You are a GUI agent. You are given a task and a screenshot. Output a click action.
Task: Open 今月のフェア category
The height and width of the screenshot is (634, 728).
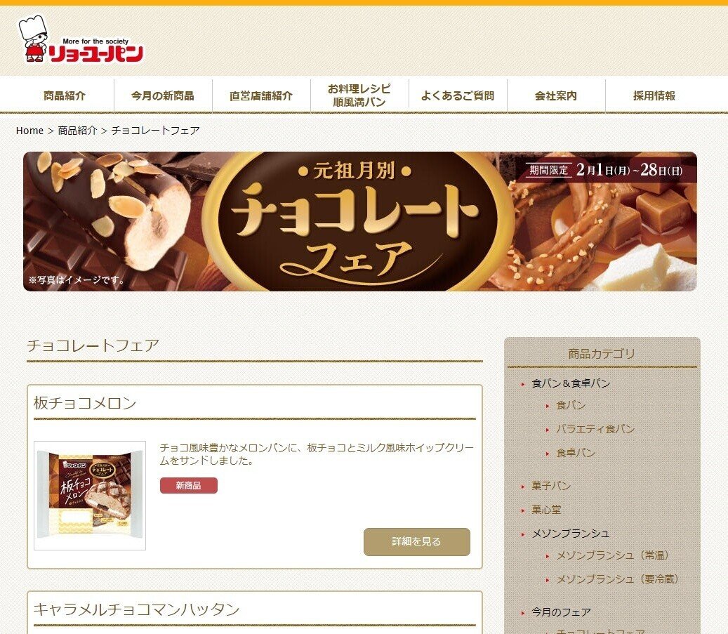click(x=561, y=612)
